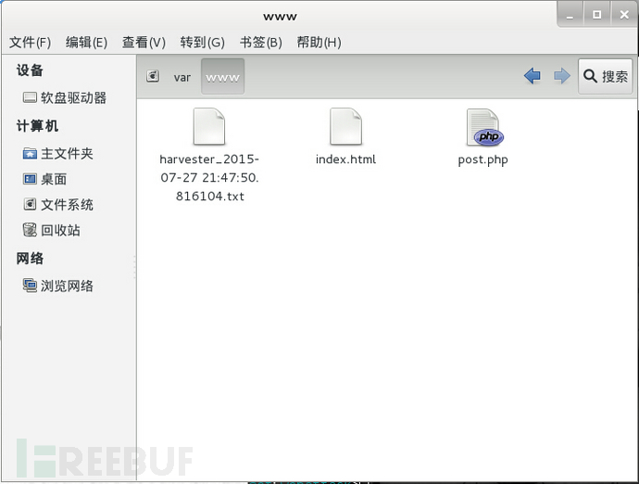Click the 设备 section header
Image resolution: width=639 pixels, height=484 pixels.
30,70
